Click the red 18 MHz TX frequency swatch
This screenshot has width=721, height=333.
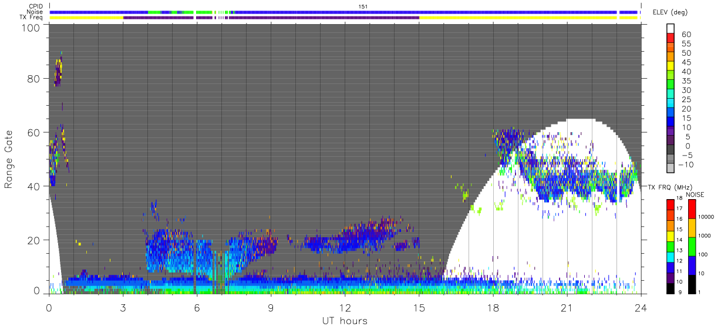(x=671, y=204)
